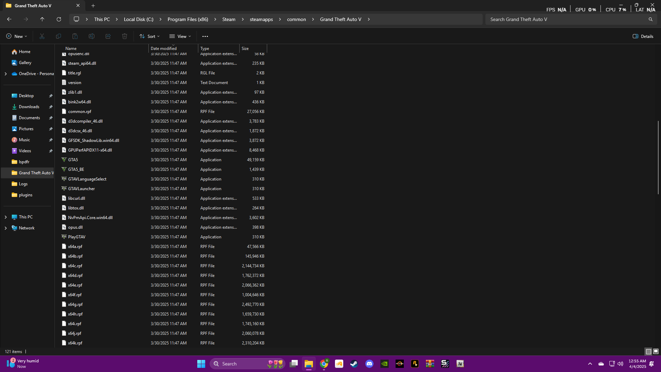Open Discord from the taskbar
Viewport: 661px width, 372px height.
pyautogui.click(x=369, y=364)
